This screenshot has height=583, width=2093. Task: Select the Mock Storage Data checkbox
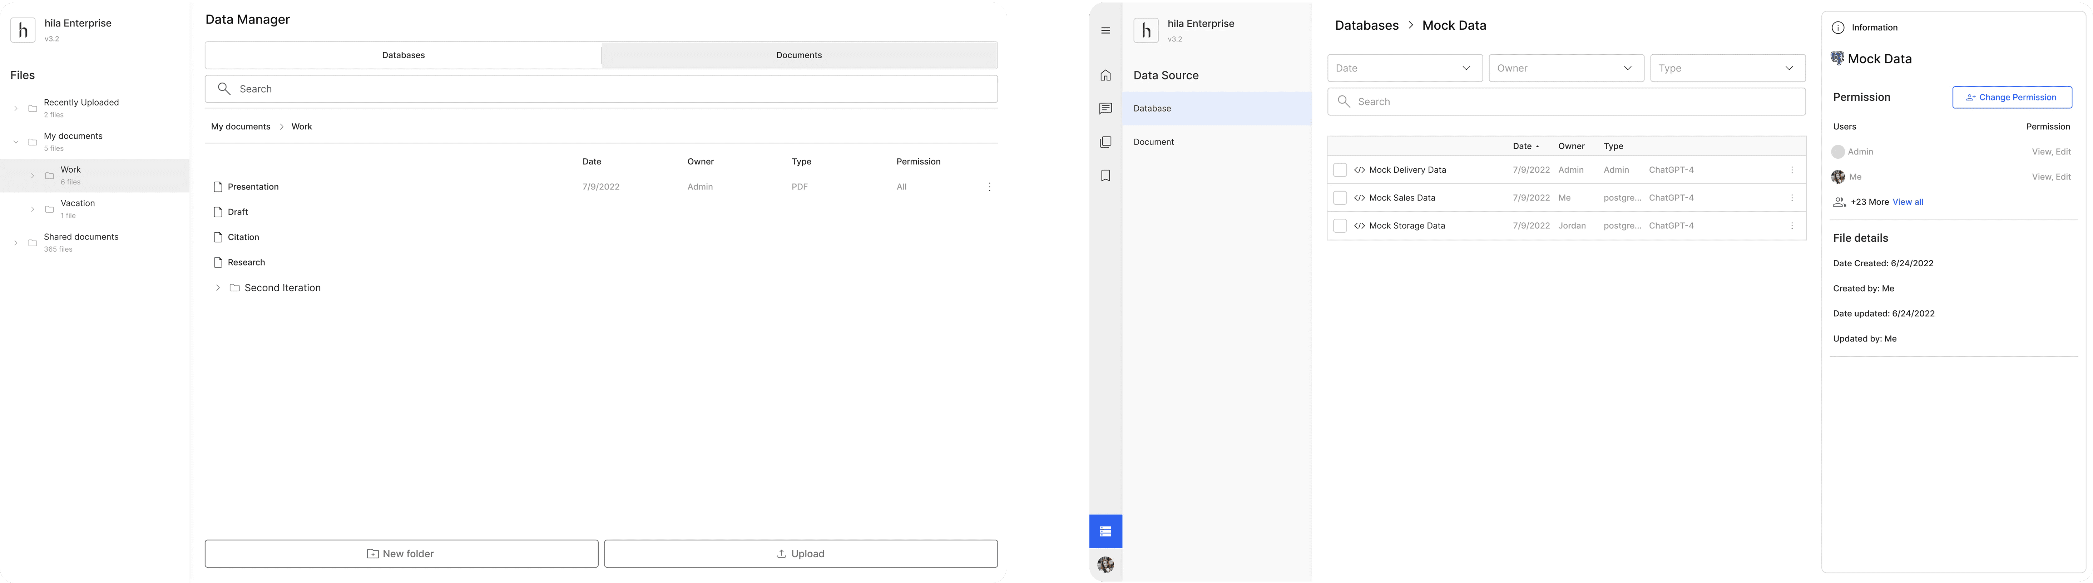tap(1340, 226)
